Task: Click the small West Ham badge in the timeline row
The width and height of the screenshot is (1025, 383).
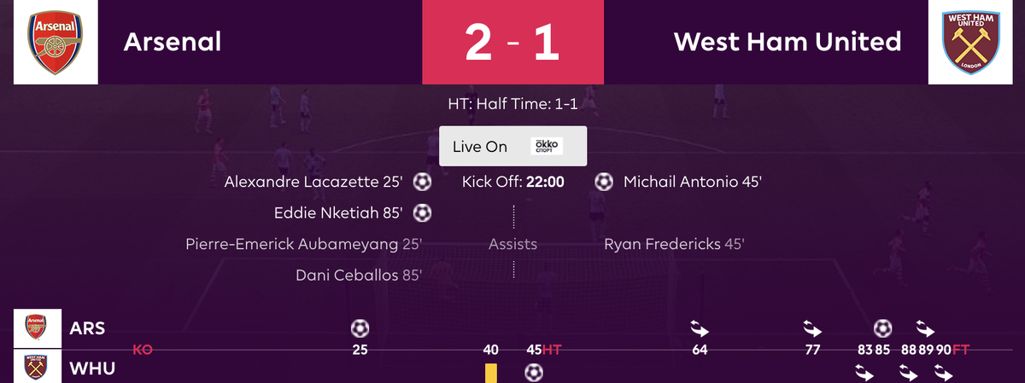Action: tap(38, 367)
